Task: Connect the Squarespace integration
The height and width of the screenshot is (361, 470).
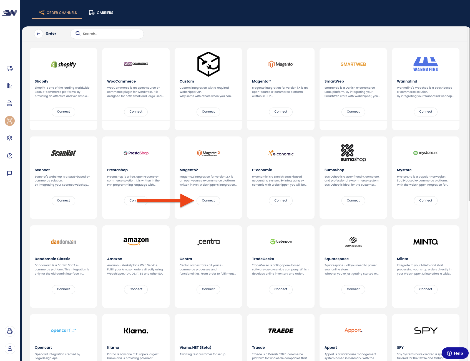Action: (x=353, y=289)
